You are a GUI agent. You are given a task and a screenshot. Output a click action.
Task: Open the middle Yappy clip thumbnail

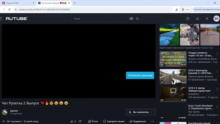[x=189, y=34]
